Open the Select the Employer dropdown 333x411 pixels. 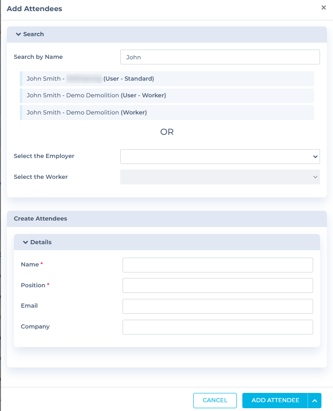[x=220, y=157]
